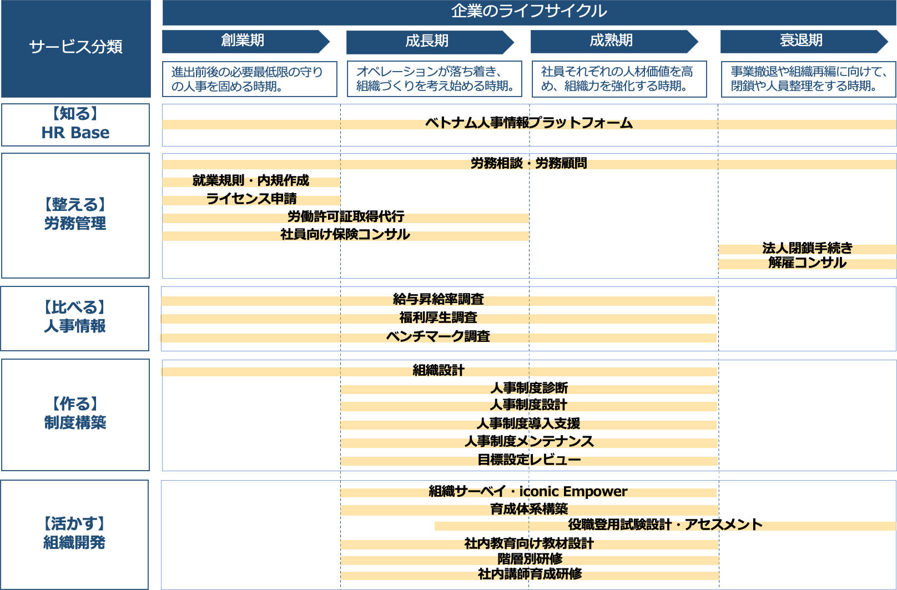This screenshot has height=590, width=897.
Task: Open the 【比べる】人事情報 category box
Action: [x=75, y=318]
